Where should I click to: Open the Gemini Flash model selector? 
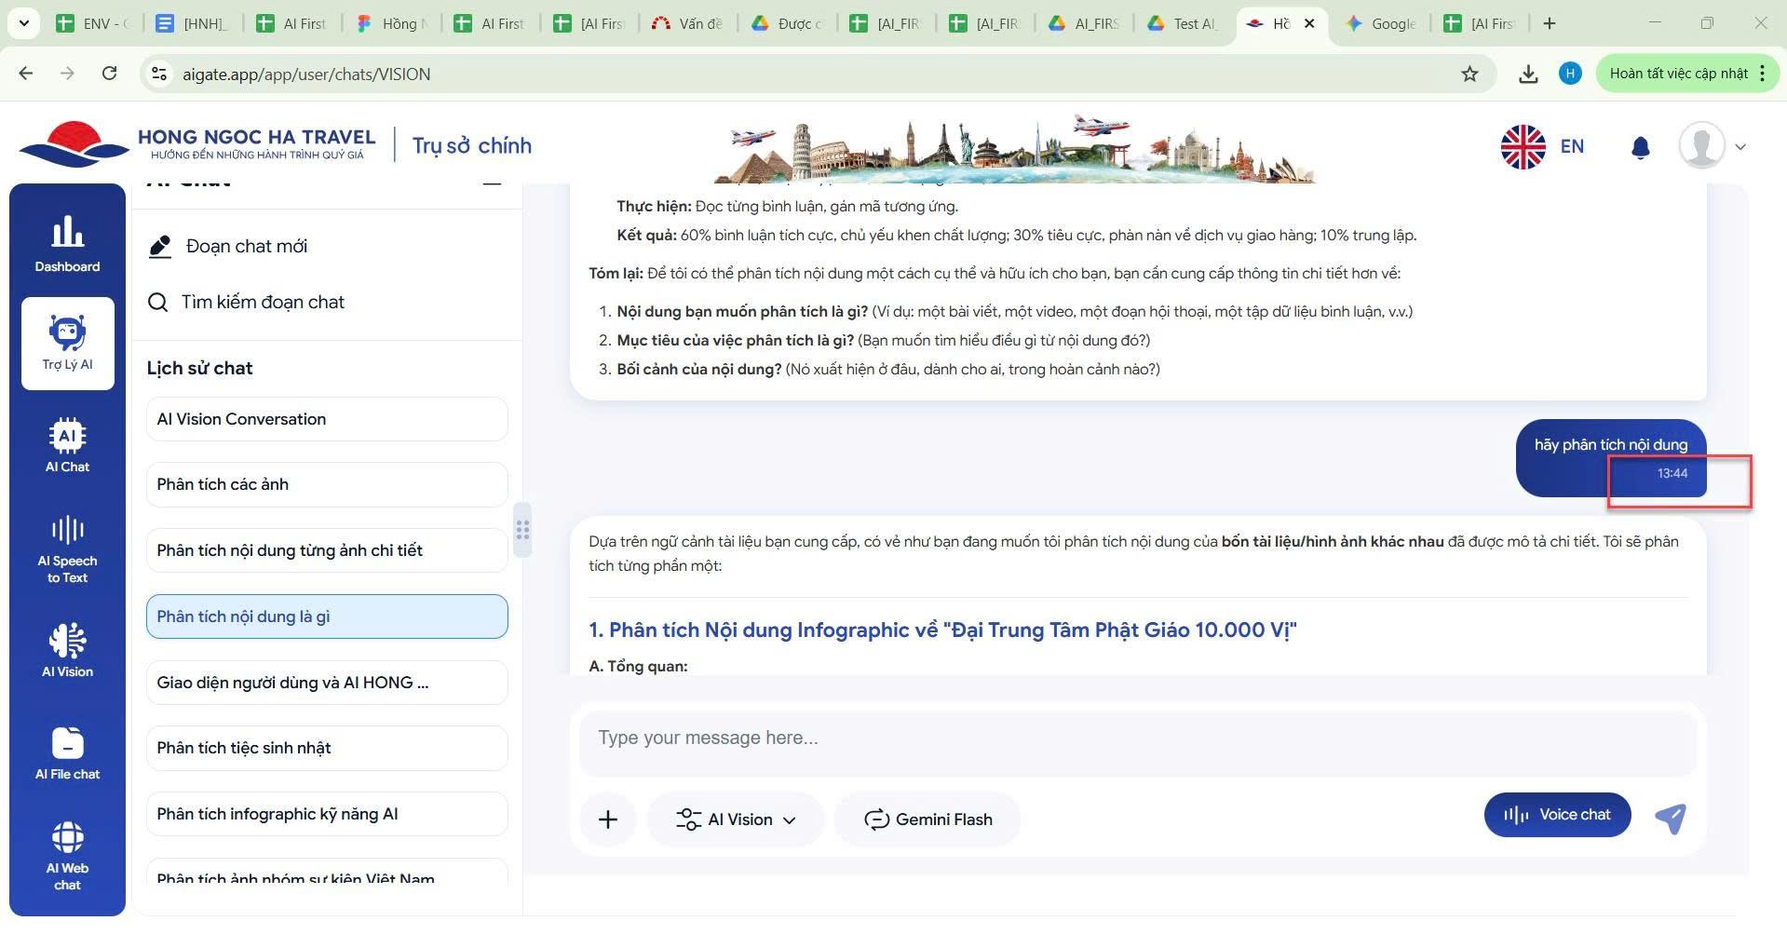[927, 819]
